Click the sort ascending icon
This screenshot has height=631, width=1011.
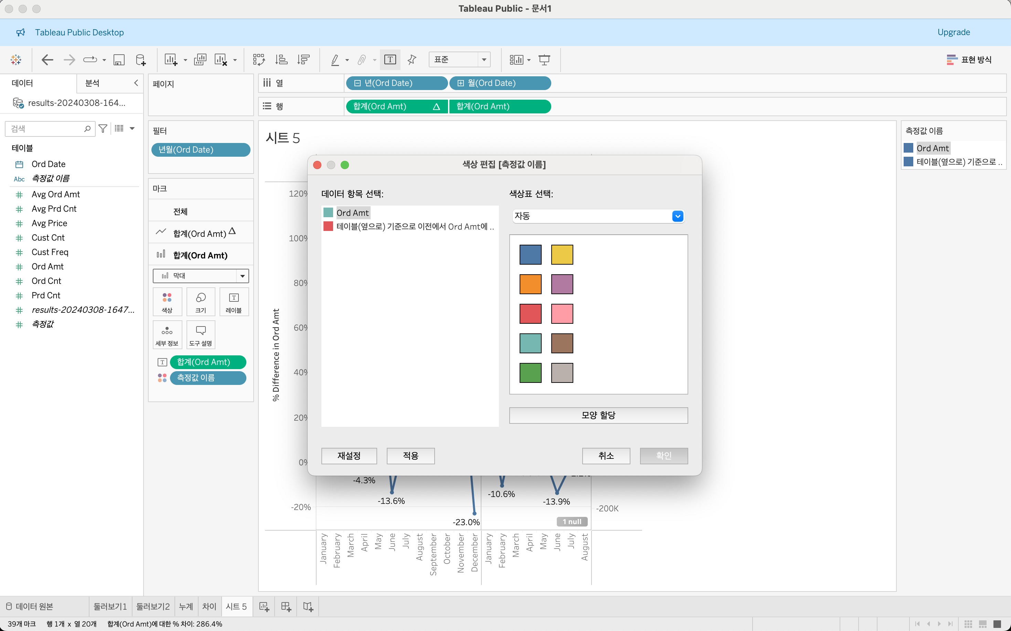pyautogui.click(x=281, y=60)
